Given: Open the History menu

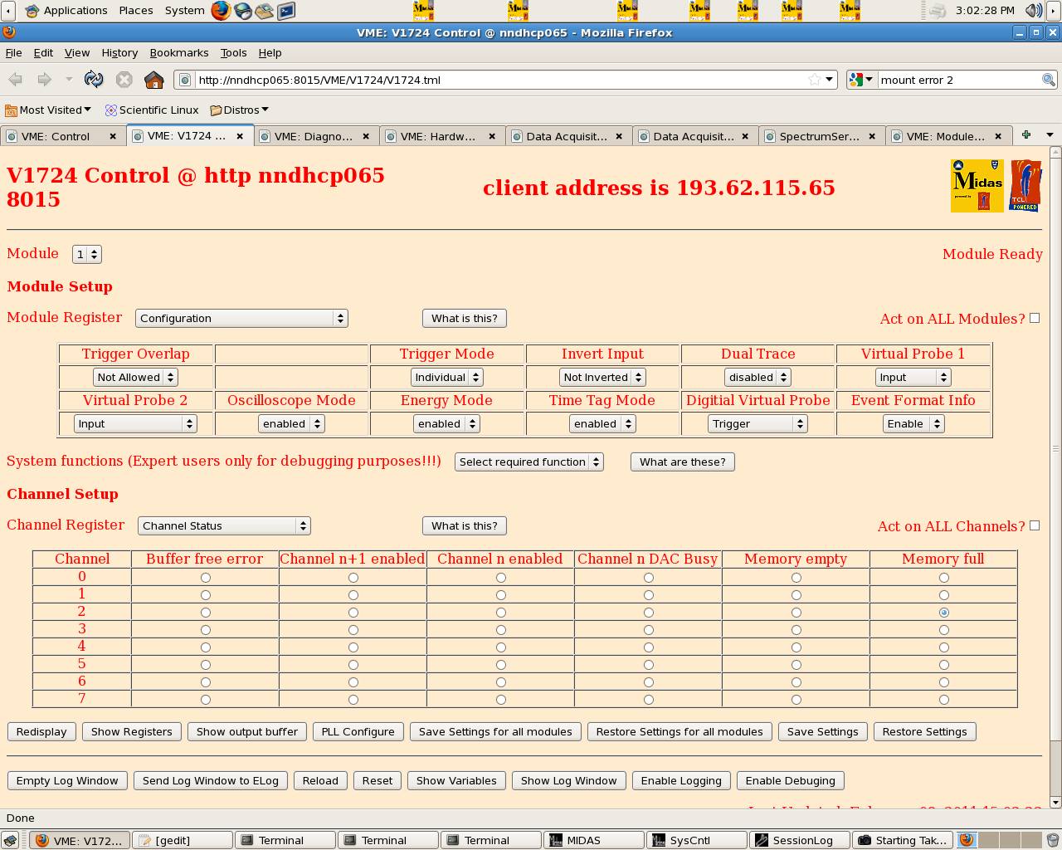Looking at the screenshot, I should click(119, 52).
